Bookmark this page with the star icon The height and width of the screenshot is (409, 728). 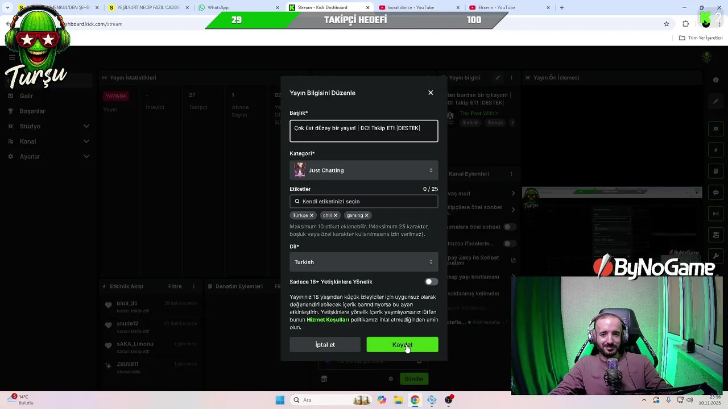(667, 24)
